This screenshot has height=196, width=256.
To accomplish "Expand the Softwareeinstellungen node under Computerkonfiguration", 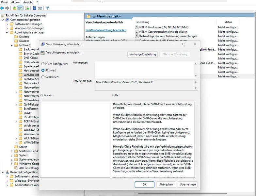I will point(7,24).
